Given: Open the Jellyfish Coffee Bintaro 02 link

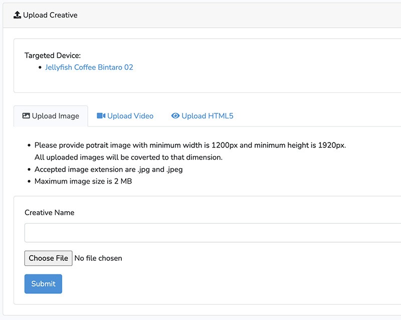Looking at the screenshot, I should click(89, 67).
